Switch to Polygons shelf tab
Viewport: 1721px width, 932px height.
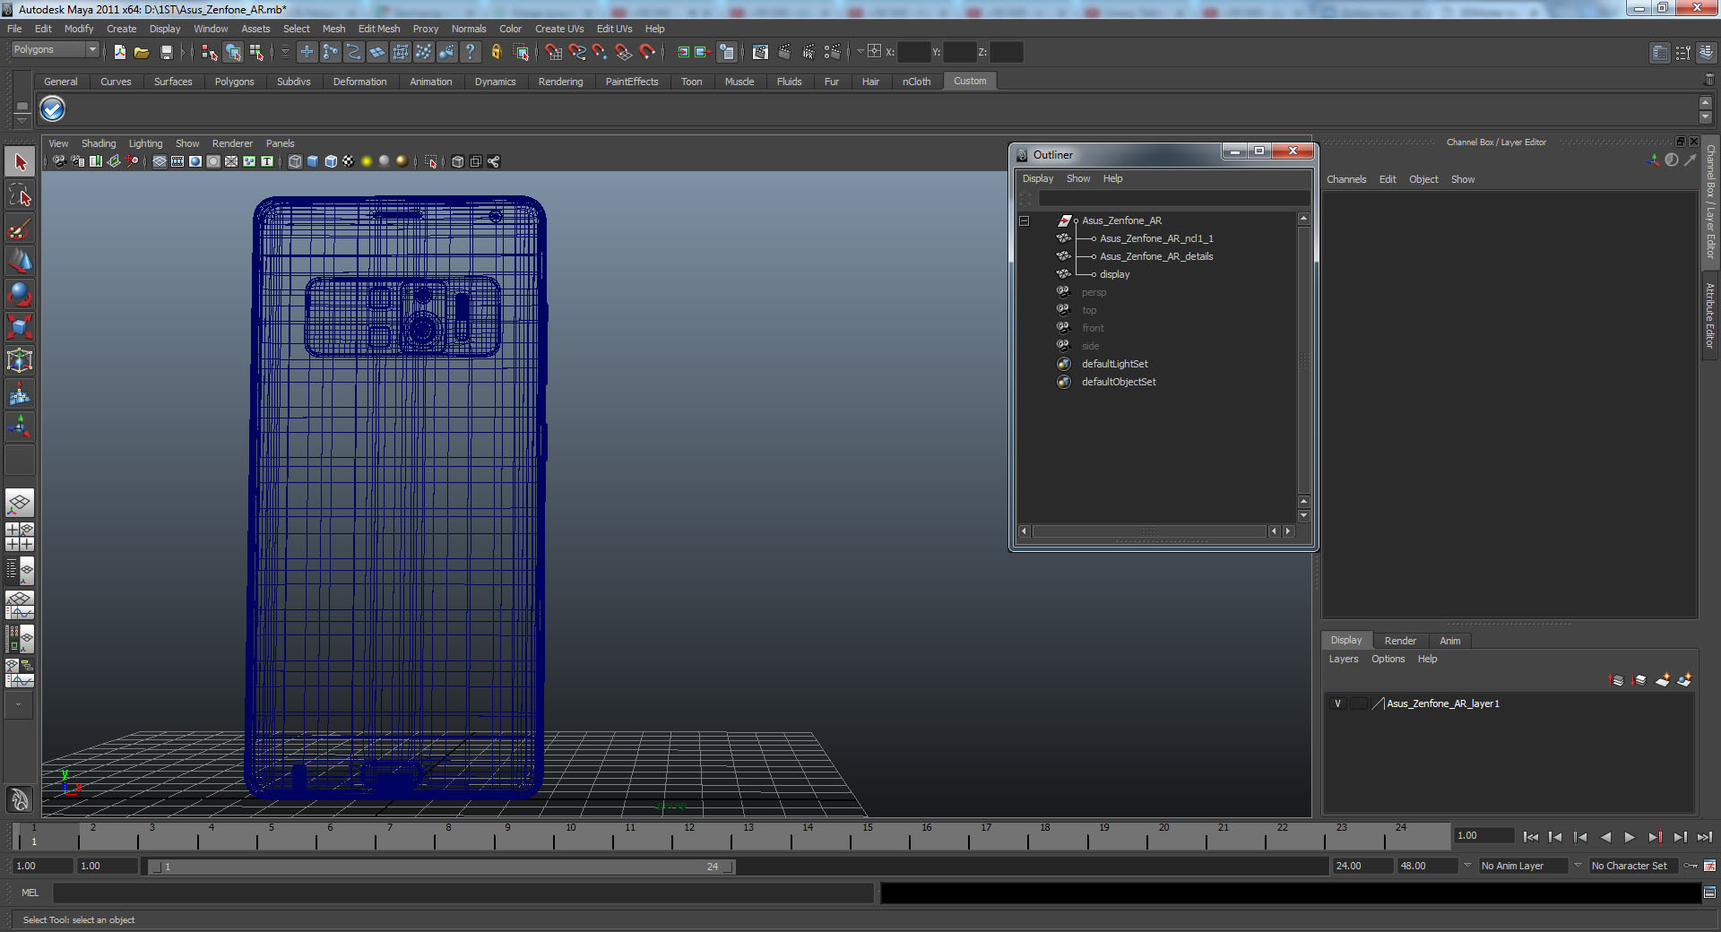[234, 82]
